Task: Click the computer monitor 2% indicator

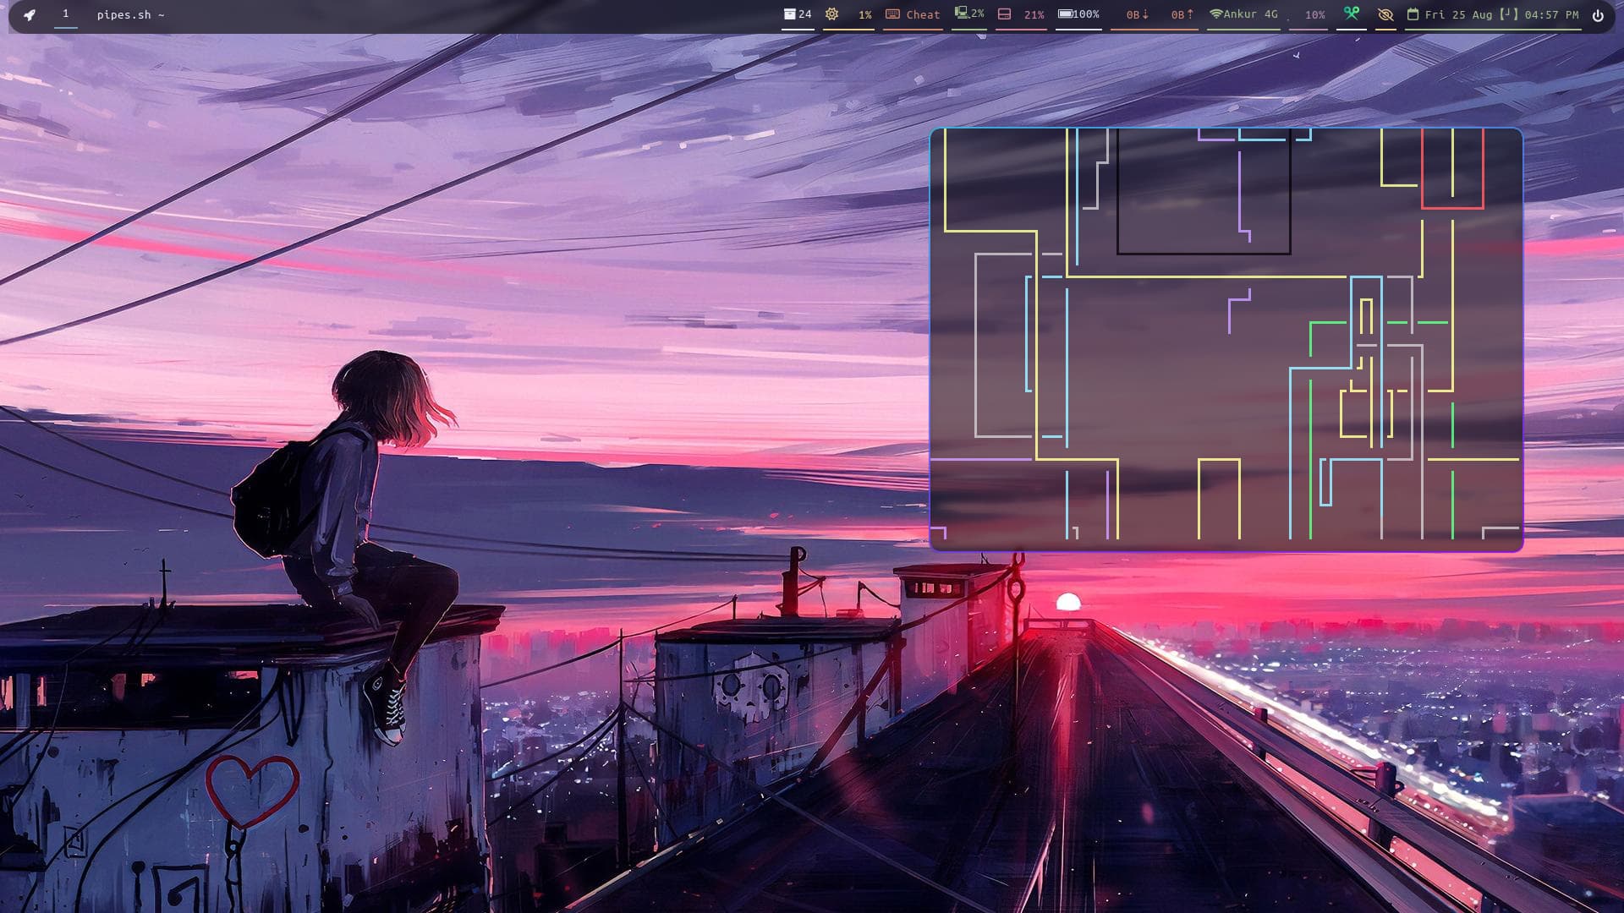Action: [969, 14]
